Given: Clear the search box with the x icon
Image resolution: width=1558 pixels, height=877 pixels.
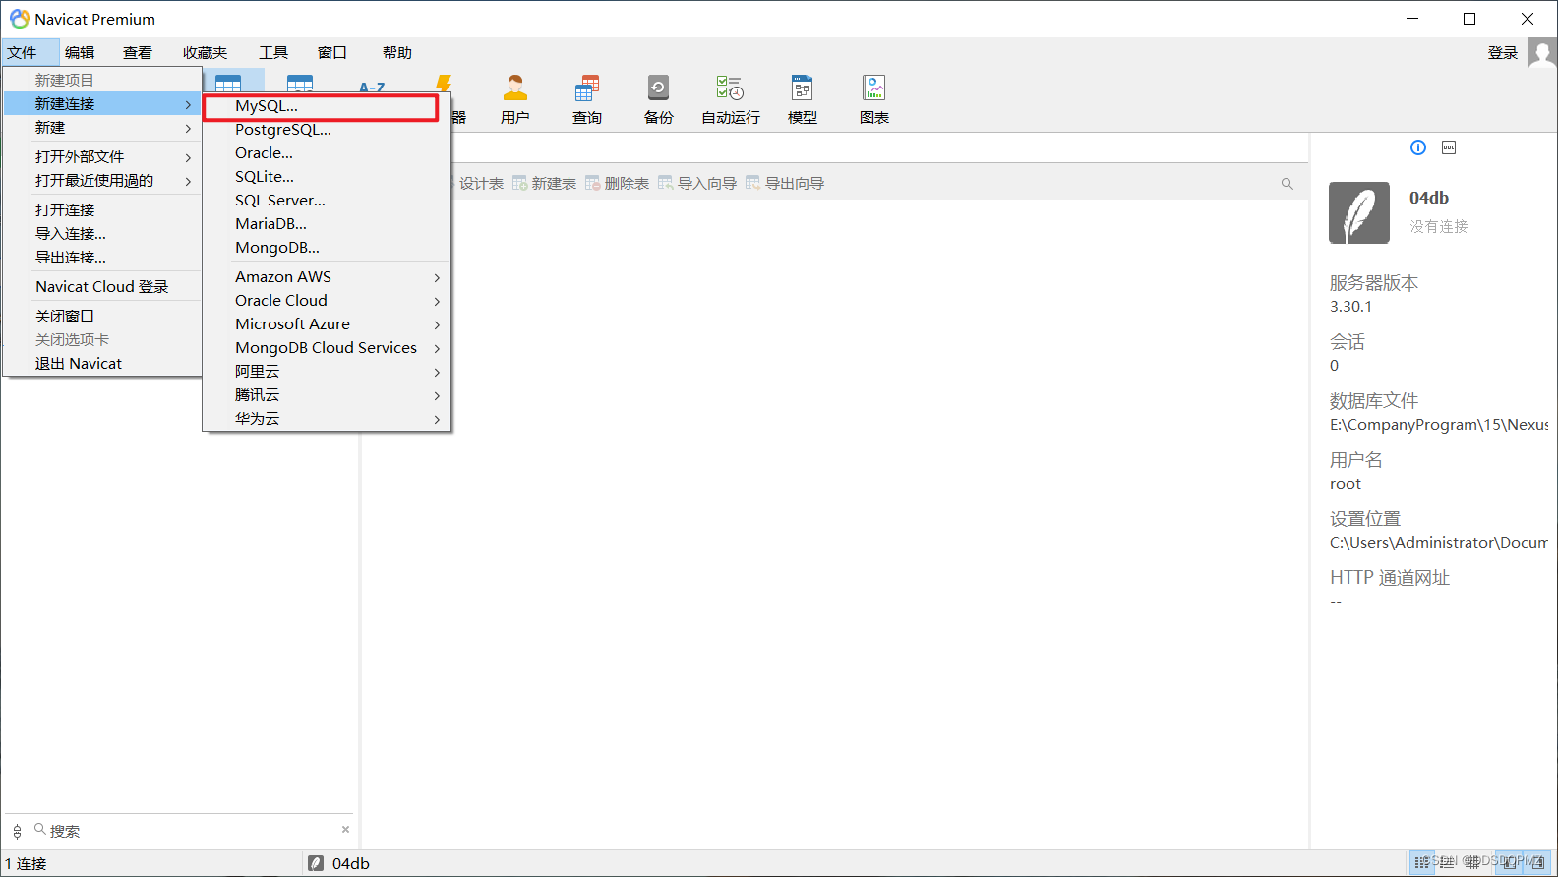Looking at the screenshot, I should point(345,830).
